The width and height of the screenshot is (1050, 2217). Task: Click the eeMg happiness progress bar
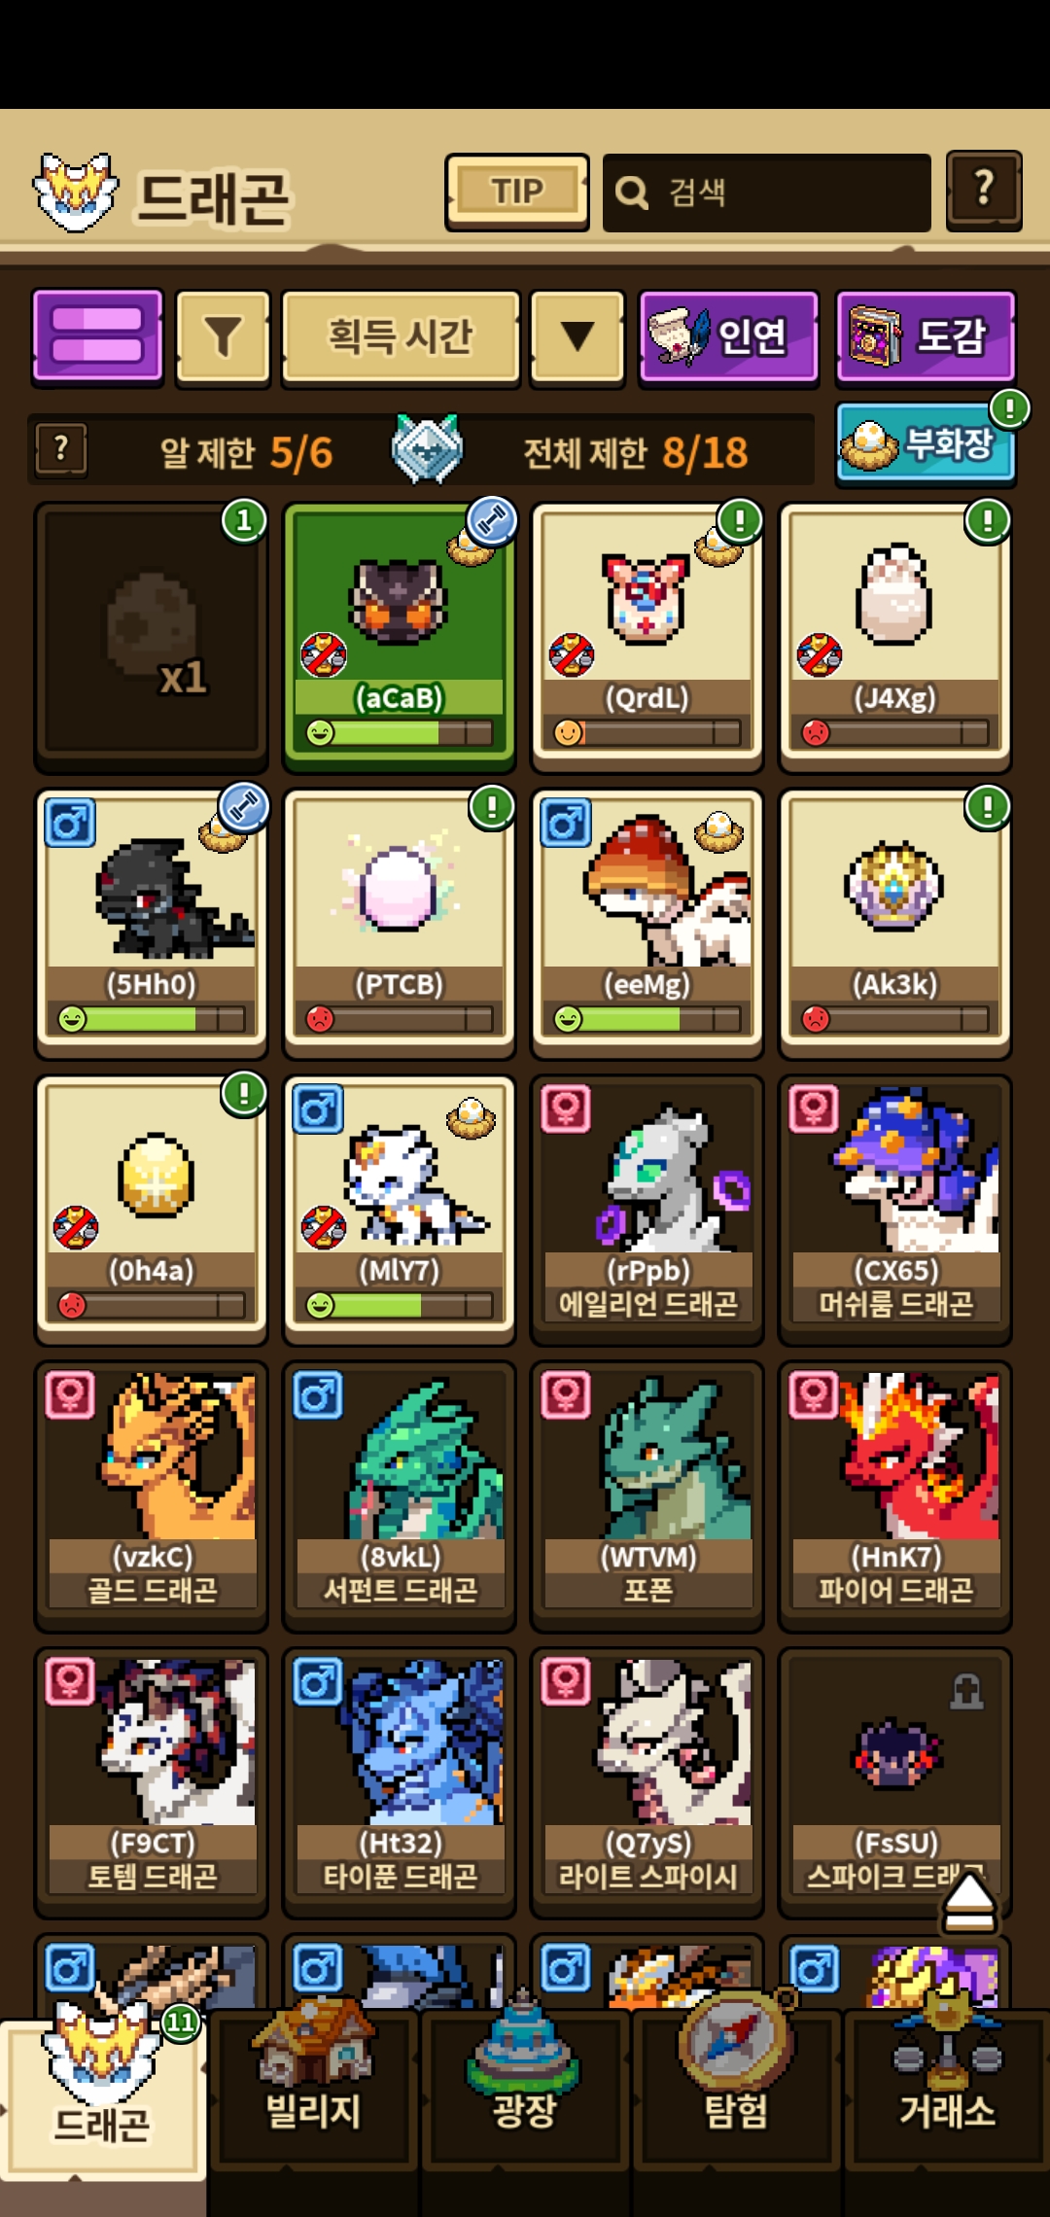(647, 1019)
